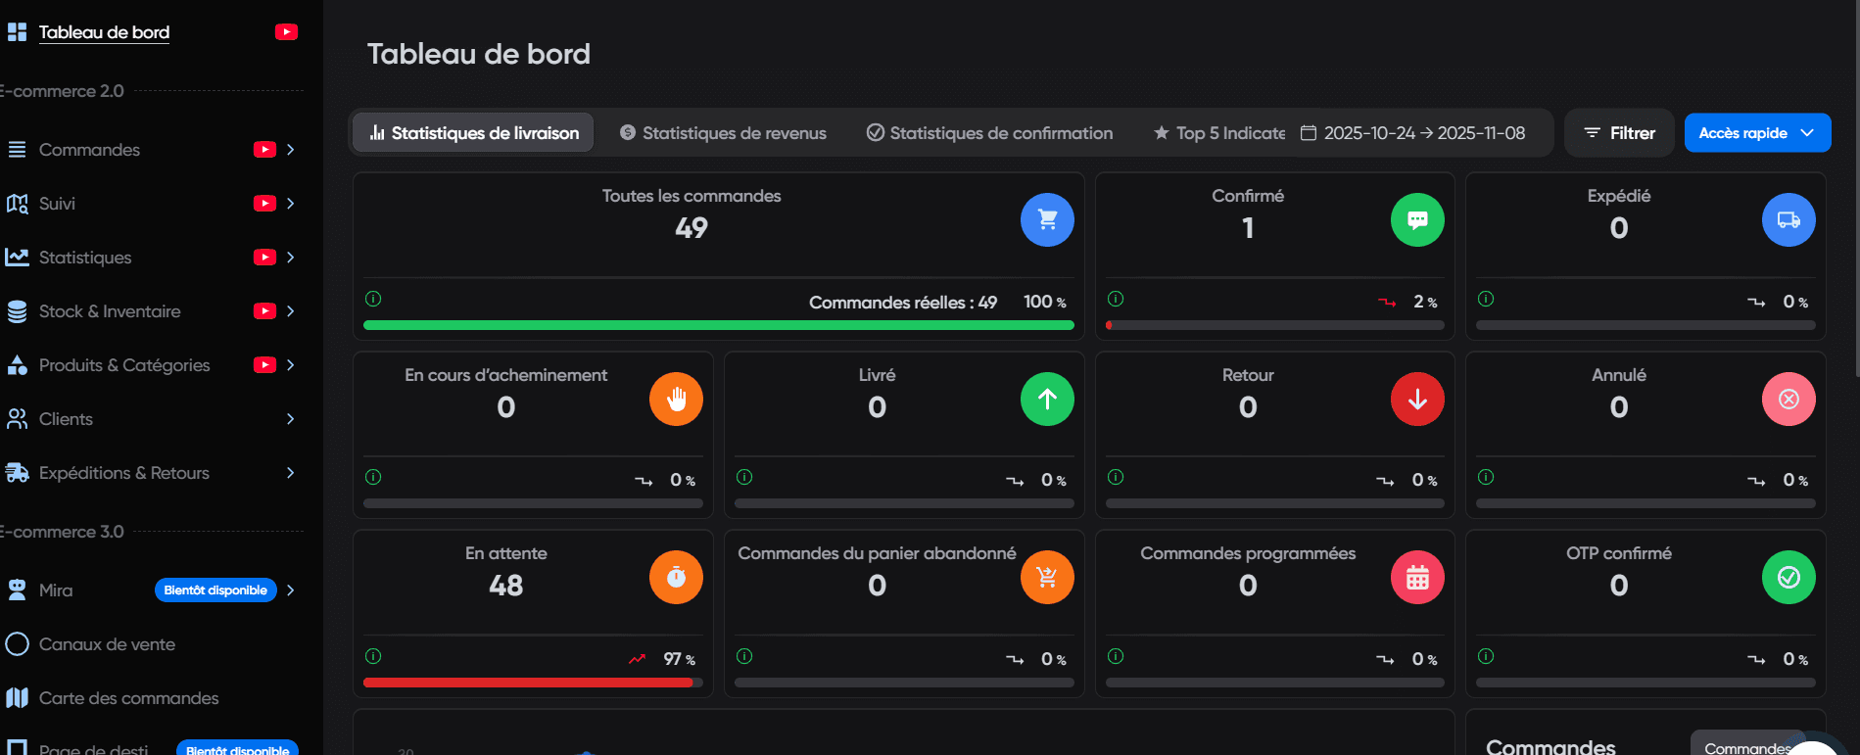Expand the Clients sidebar section
The image size is (1860, 755).
[x=290, y=419]
